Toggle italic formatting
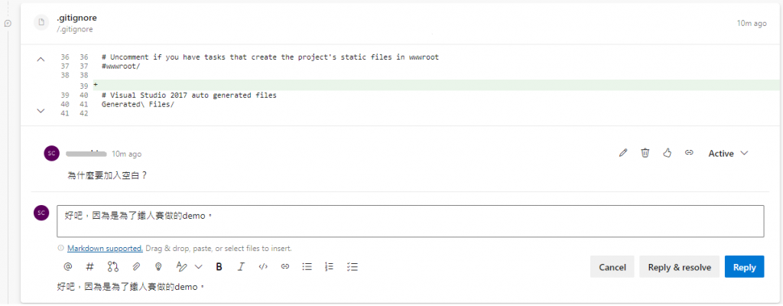Screen dimensions: 783x306 [241, 267]
